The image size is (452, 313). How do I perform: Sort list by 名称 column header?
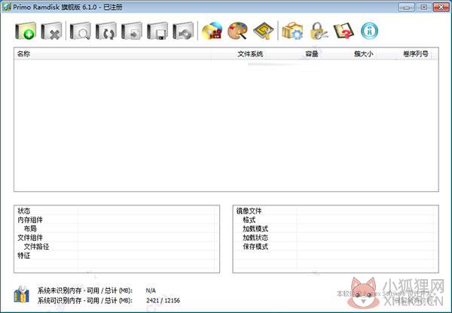[112, 54]
